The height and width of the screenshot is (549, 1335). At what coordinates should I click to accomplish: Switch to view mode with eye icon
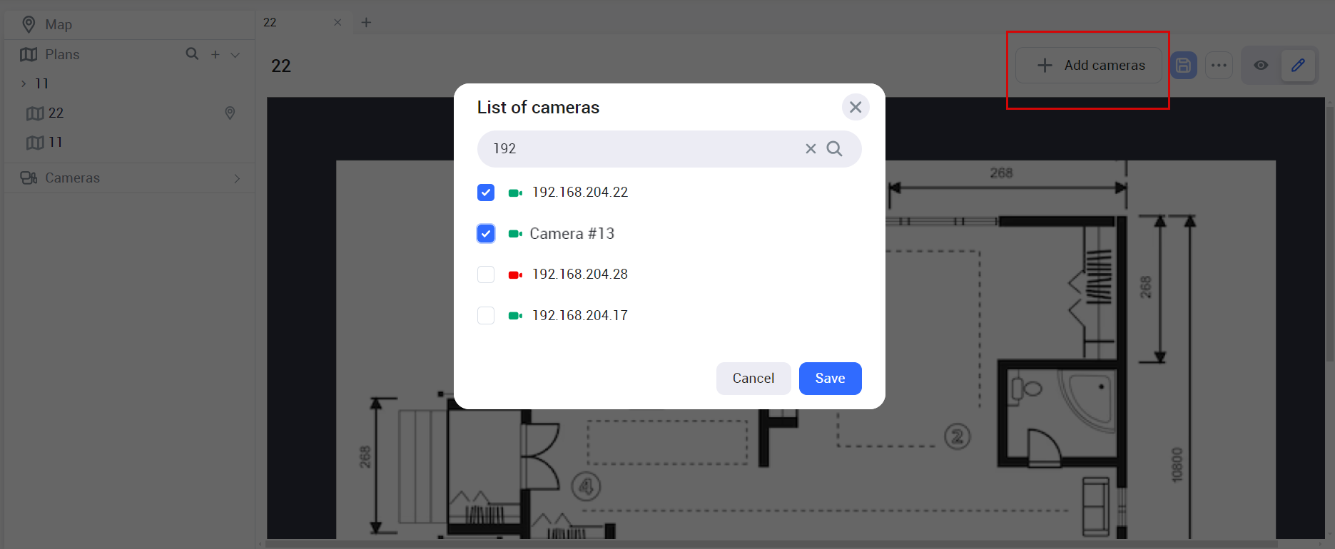point(1261,66)
